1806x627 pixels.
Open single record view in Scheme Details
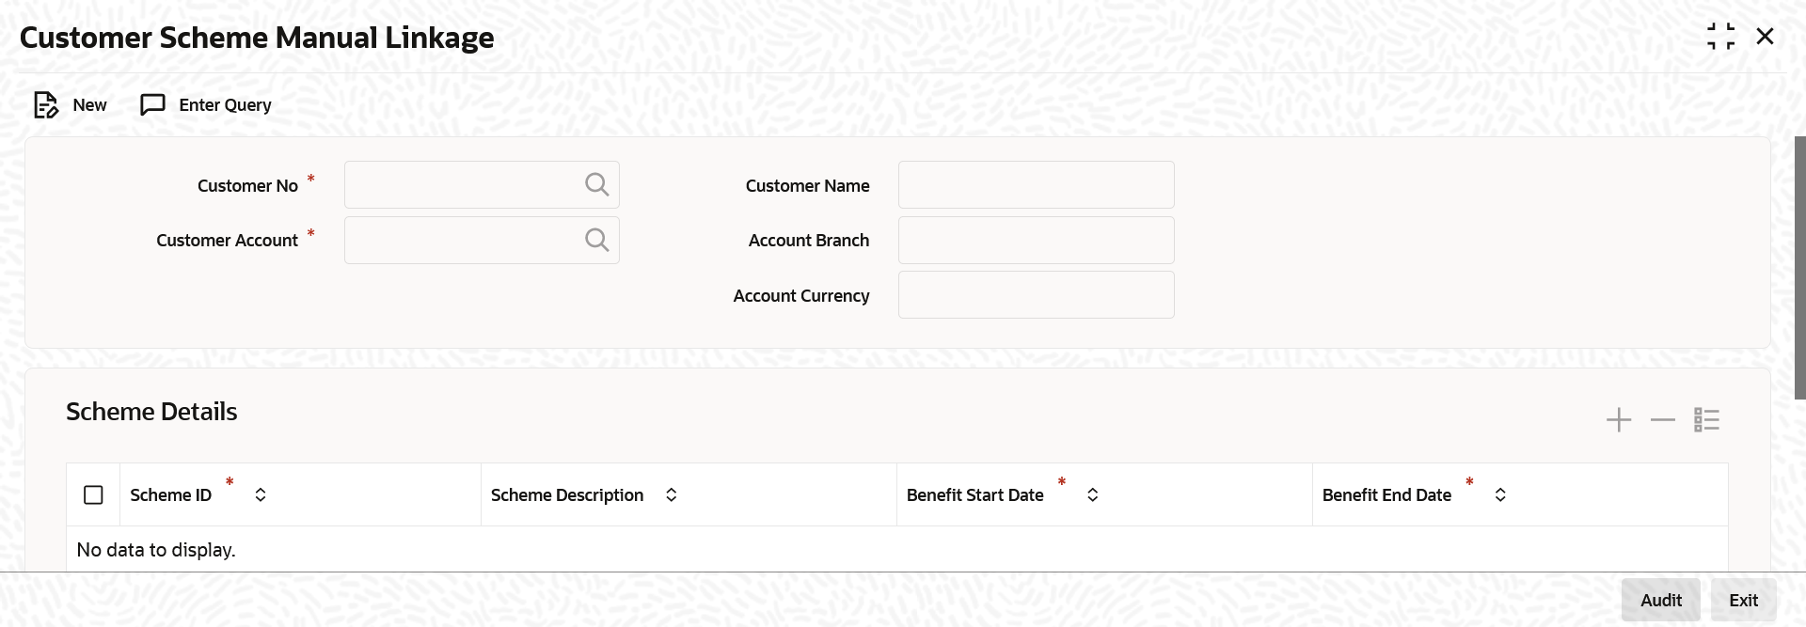pyautogui.click(x=1706, y=419)
